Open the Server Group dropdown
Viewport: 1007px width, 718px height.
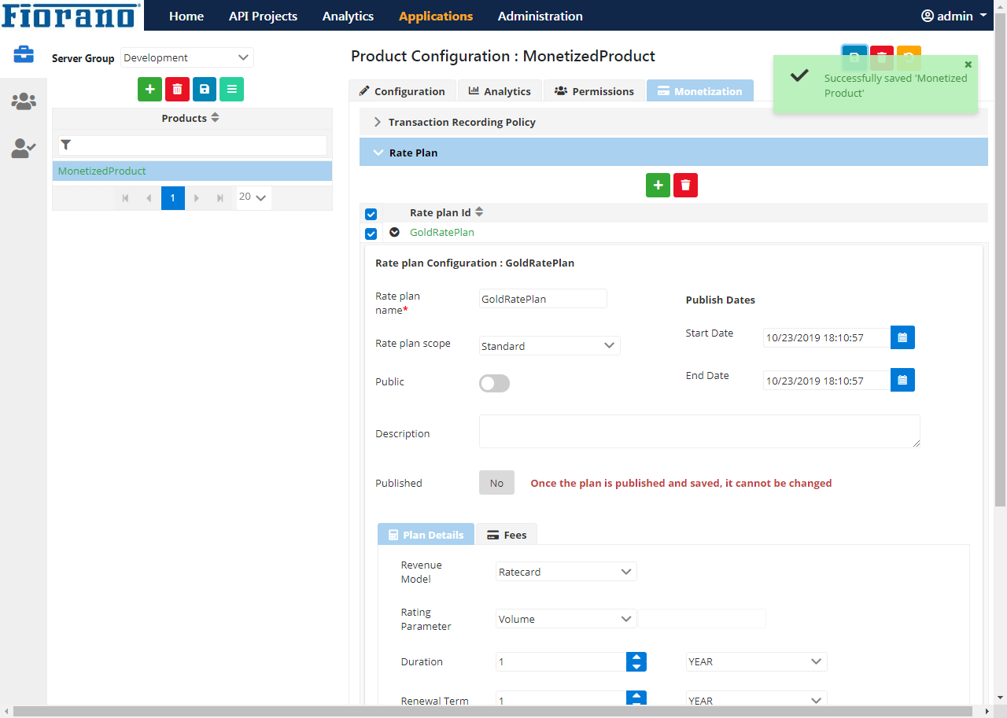tap(187, 57)
